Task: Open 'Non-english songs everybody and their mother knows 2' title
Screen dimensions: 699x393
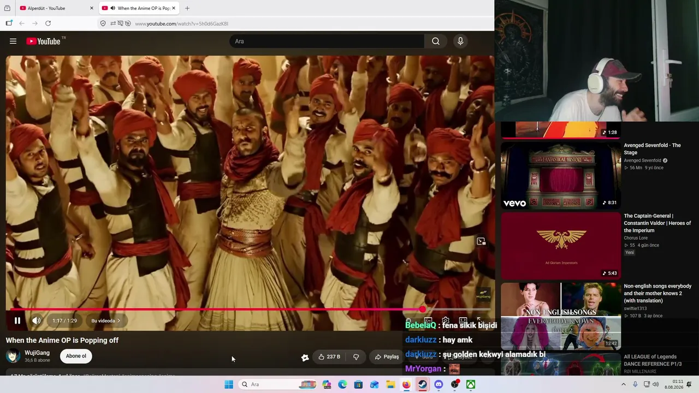Action: pos(657,294)
